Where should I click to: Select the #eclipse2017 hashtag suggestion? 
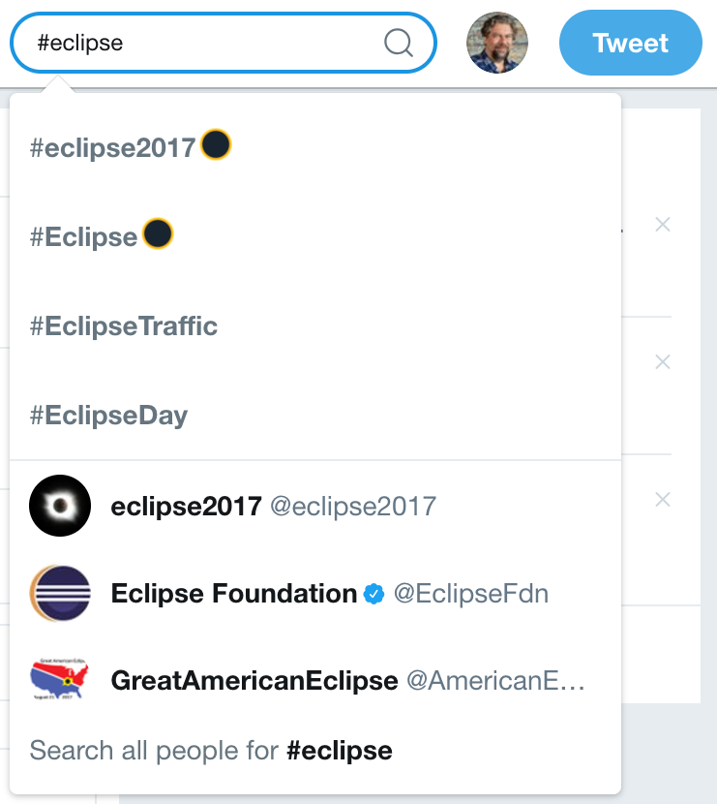pos(113,148)
